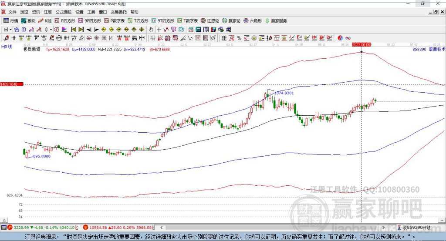Click the 895.8000 low price label
The height and width of the screenshot is (241, 446).
pos(42,156)
